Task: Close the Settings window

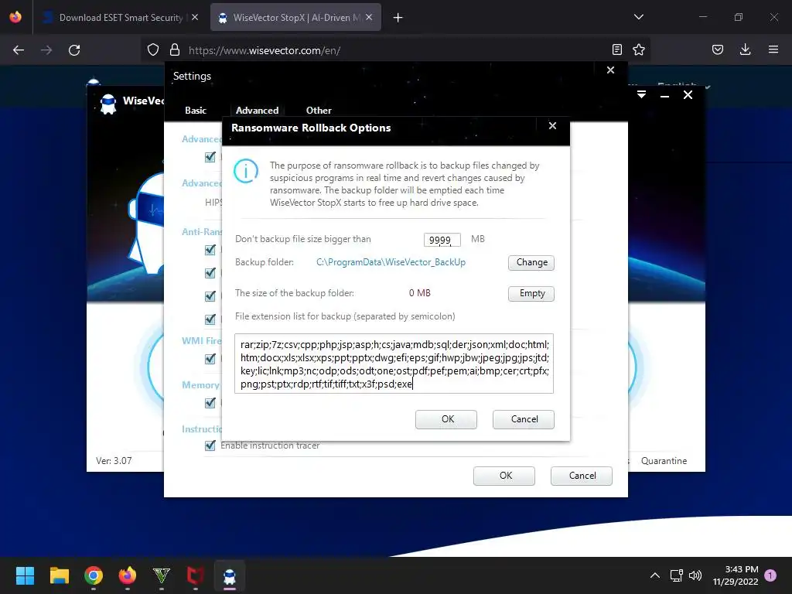Action: [x=610, y=70]
